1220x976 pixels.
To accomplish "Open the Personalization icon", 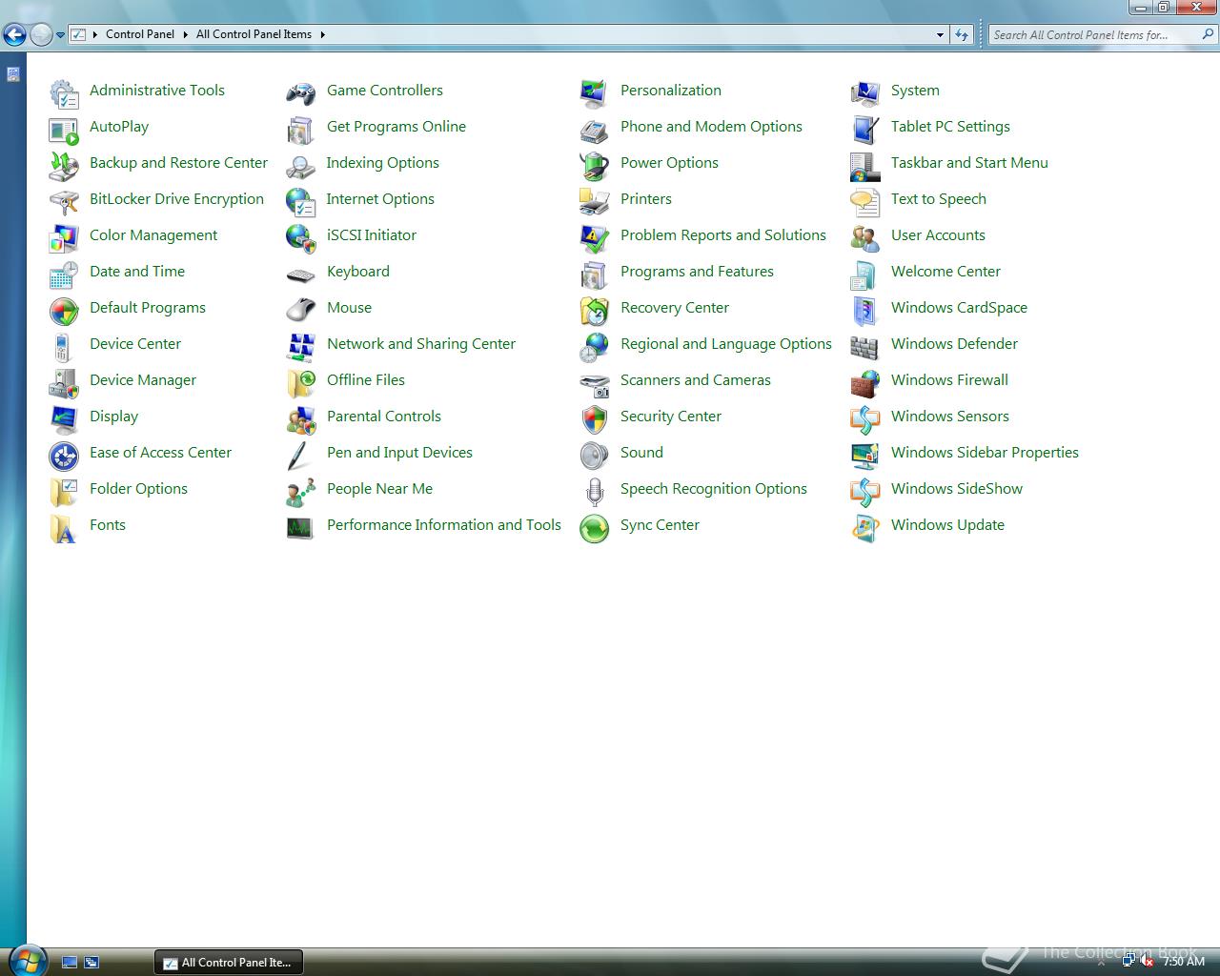I will pyautogui.click(x=595, y=93).
